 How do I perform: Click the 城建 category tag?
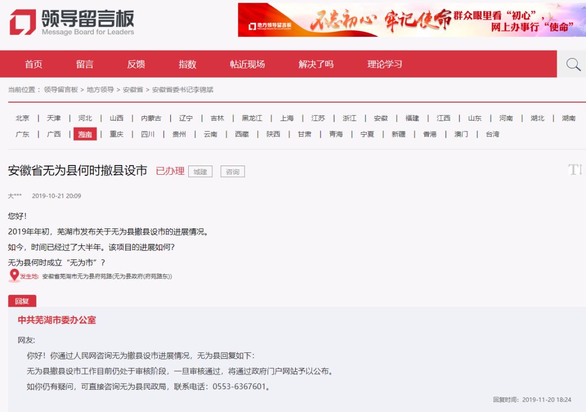[x=200, y=172]
